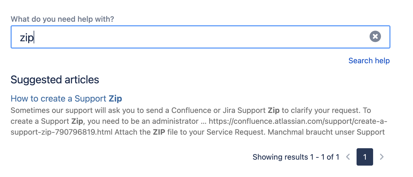Open the "Search help" link
This screenshot has width=413, height=177.
point(369,61)
